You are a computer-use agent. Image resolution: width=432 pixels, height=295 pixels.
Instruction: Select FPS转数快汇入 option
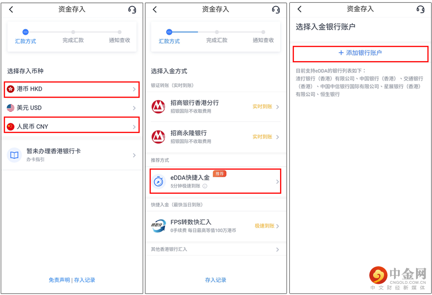click(216, 226)
